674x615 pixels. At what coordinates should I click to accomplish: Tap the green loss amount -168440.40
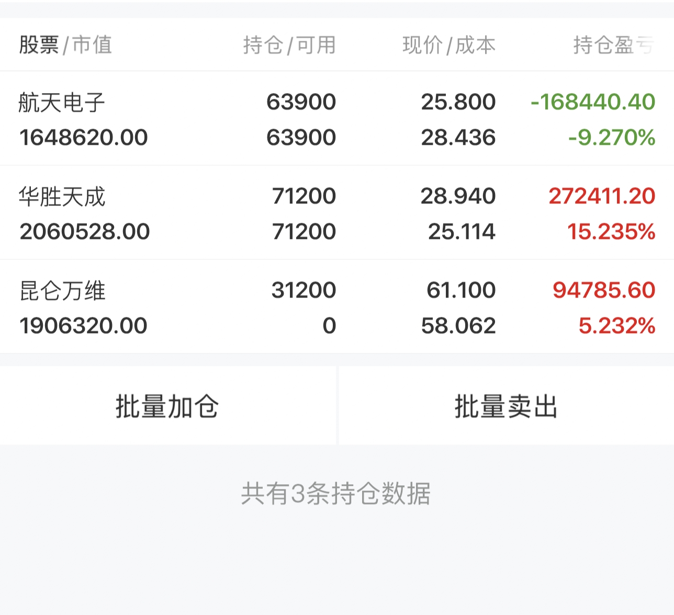pyautogui.click(x=592, y=102)
